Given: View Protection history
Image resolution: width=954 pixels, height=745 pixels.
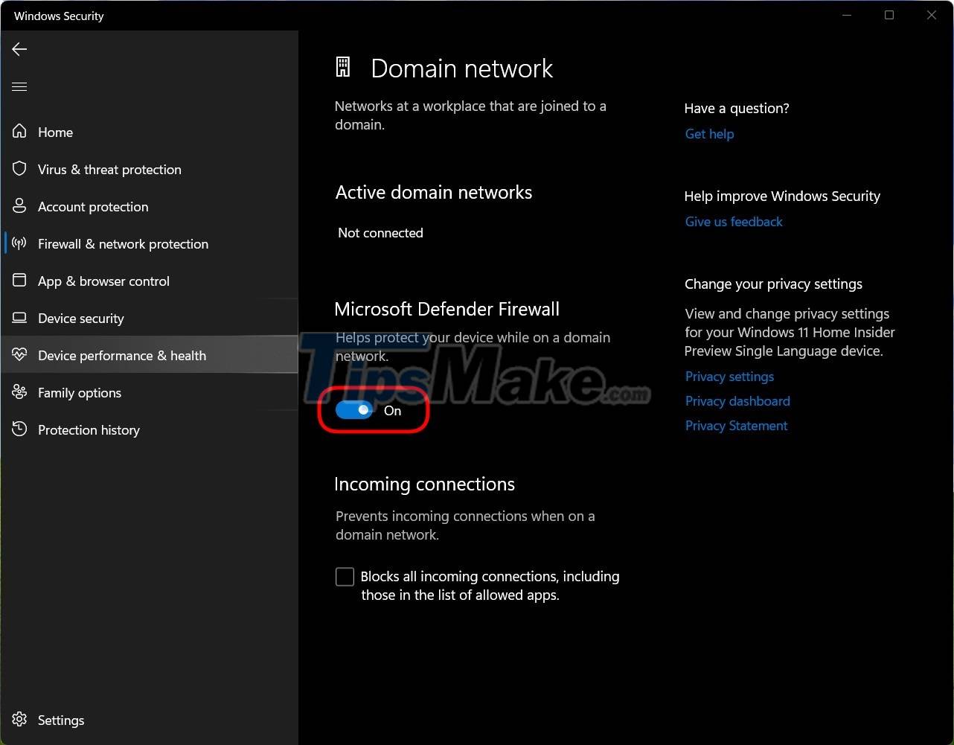Looking at the screenshot, I should (149, 429).
